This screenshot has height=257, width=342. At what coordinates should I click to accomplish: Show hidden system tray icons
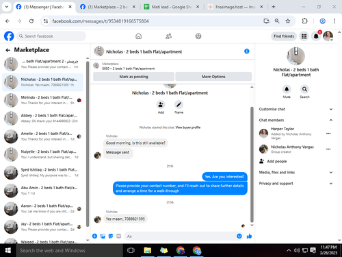pyautogui.click(x=289, y=251)
